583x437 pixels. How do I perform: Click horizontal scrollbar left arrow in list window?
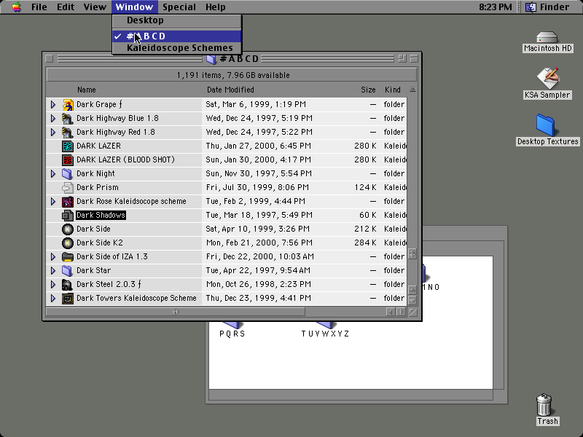coord(390,312)
